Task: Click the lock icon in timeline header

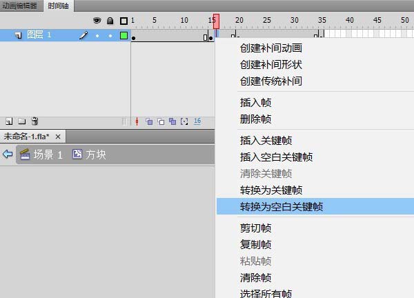Action: [110, 21]
